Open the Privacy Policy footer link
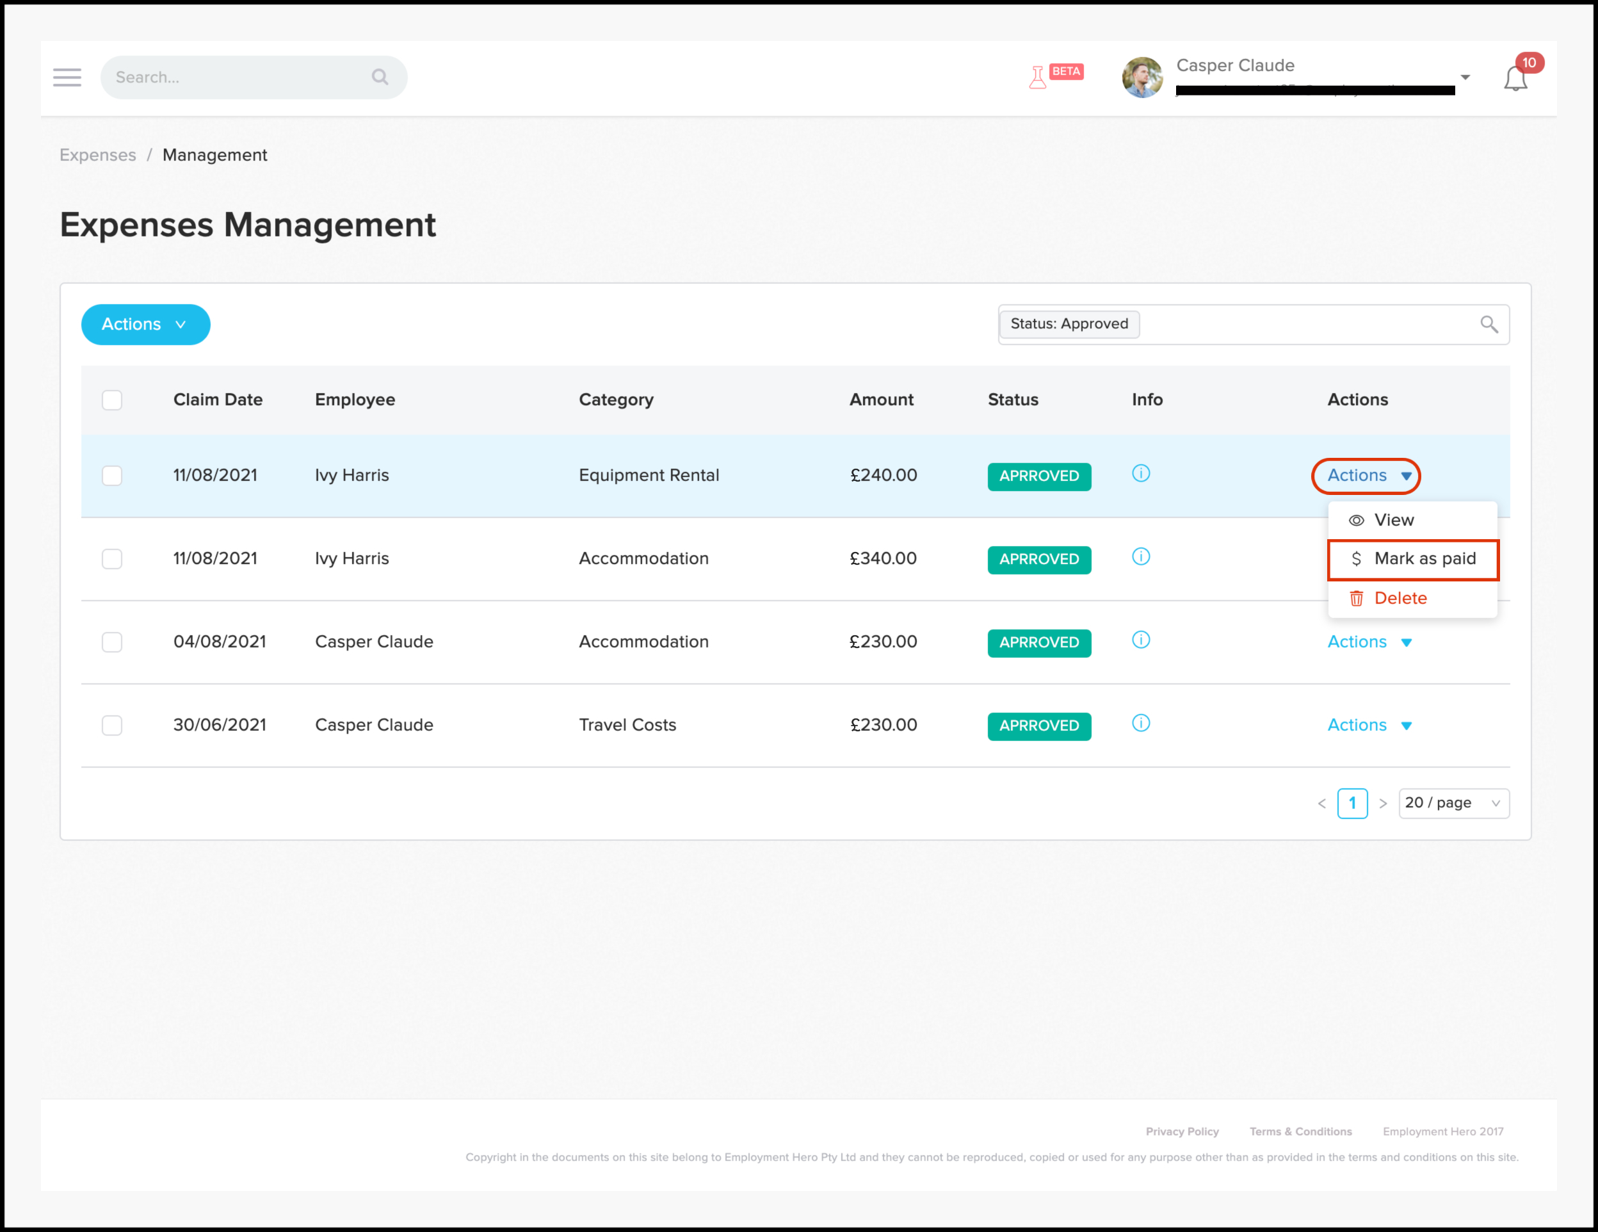The image size is (1598, 1232). [1182, 1131]
